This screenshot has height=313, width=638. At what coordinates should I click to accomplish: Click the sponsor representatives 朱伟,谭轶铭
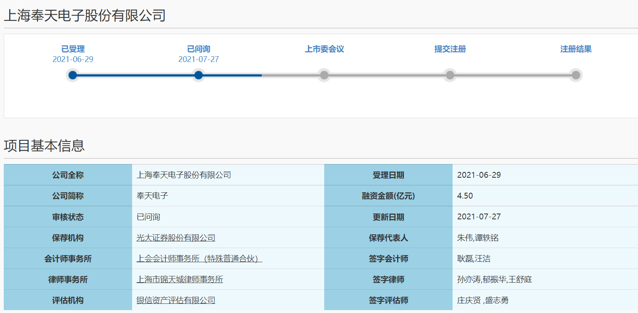478,238
